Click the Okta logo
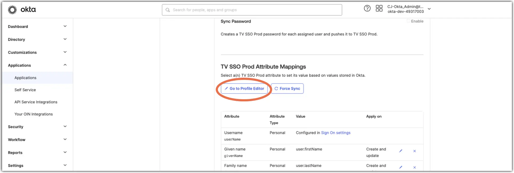This screenshot has height=173, width=514. click(x=22, y=10)
